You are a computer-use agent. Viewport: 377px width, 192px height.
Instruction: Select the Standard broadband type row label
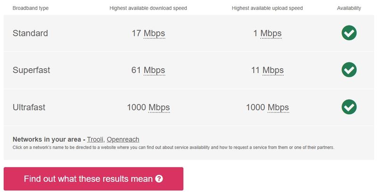click(x=30, y=33)
